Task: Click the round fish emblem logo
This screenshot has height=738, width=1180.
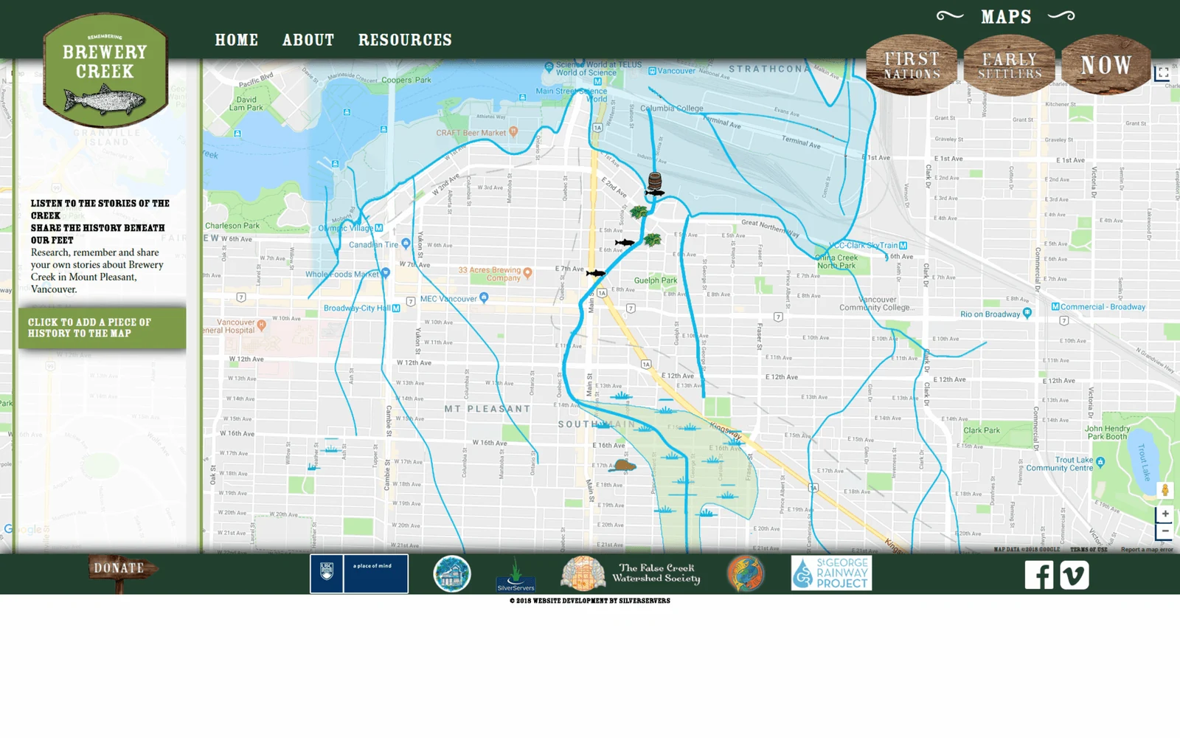Action: coord(746,573)
